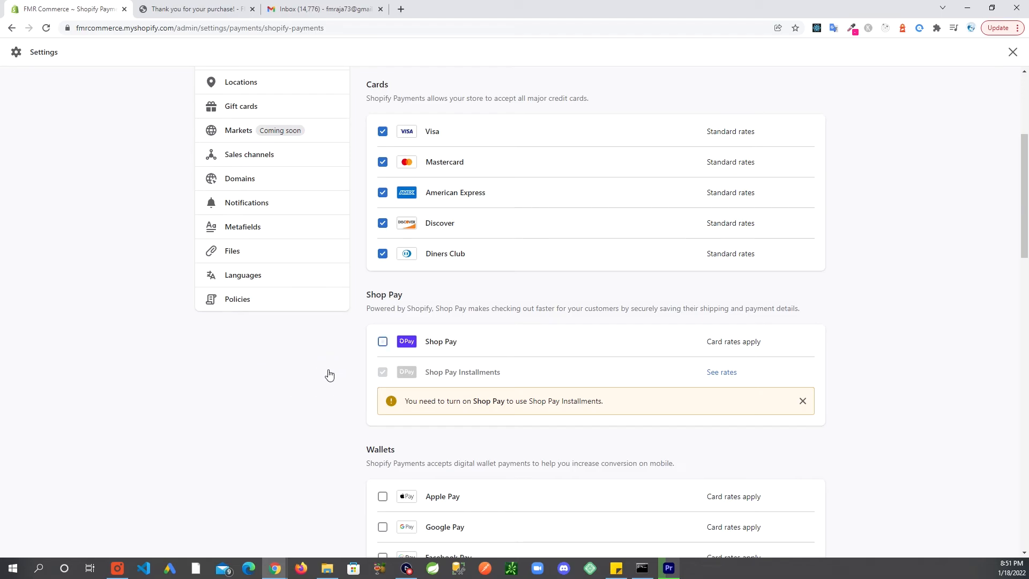Uncheck the Diners Club checkbox
This screenshot has width=1029, height=579.
382,254
